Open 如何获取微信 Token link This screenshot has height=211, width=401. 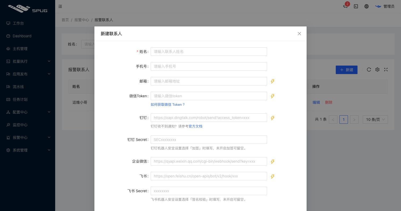(x=168, y=104)
